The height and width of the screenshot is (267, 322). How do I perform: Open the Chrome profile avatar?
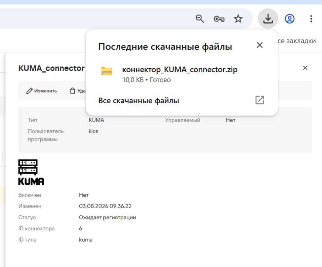click(x=290, y=19)
